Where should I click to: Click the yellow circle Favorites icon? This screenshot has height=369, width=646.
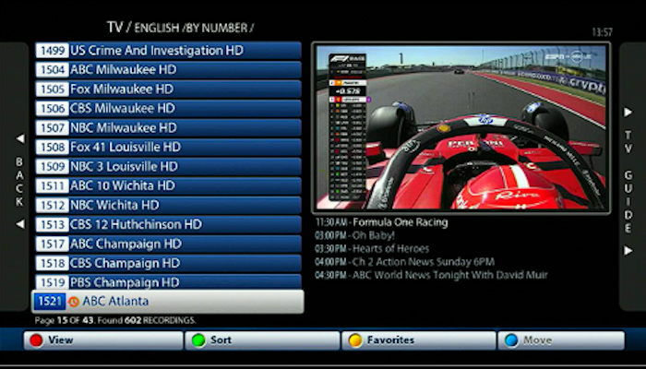pyautogui.click(x=355, y=340)
